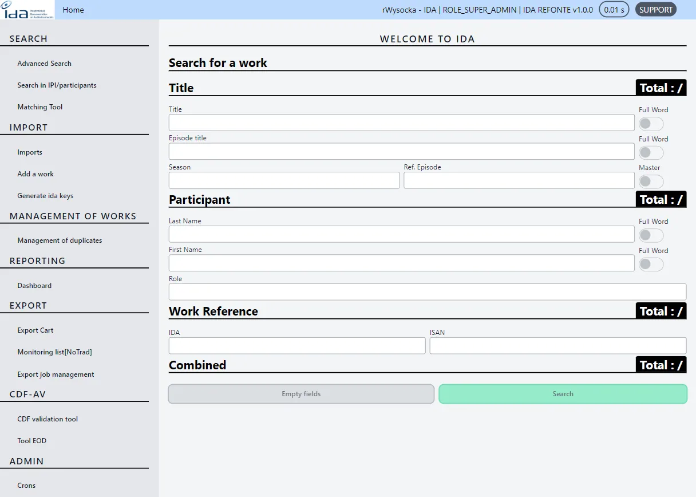This screenshot has width=696, height=497.
Task: Click the 0.01 s timing badge
Action: 614,10
